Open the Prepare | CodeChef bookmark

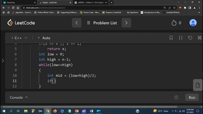coord(112,12)
